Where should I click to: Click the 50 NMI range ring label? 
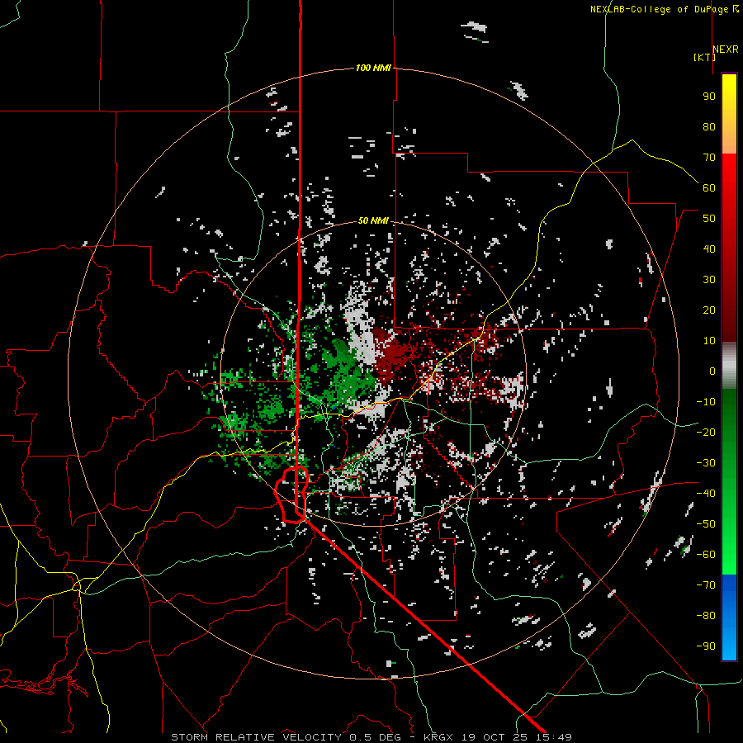(373, 220)
